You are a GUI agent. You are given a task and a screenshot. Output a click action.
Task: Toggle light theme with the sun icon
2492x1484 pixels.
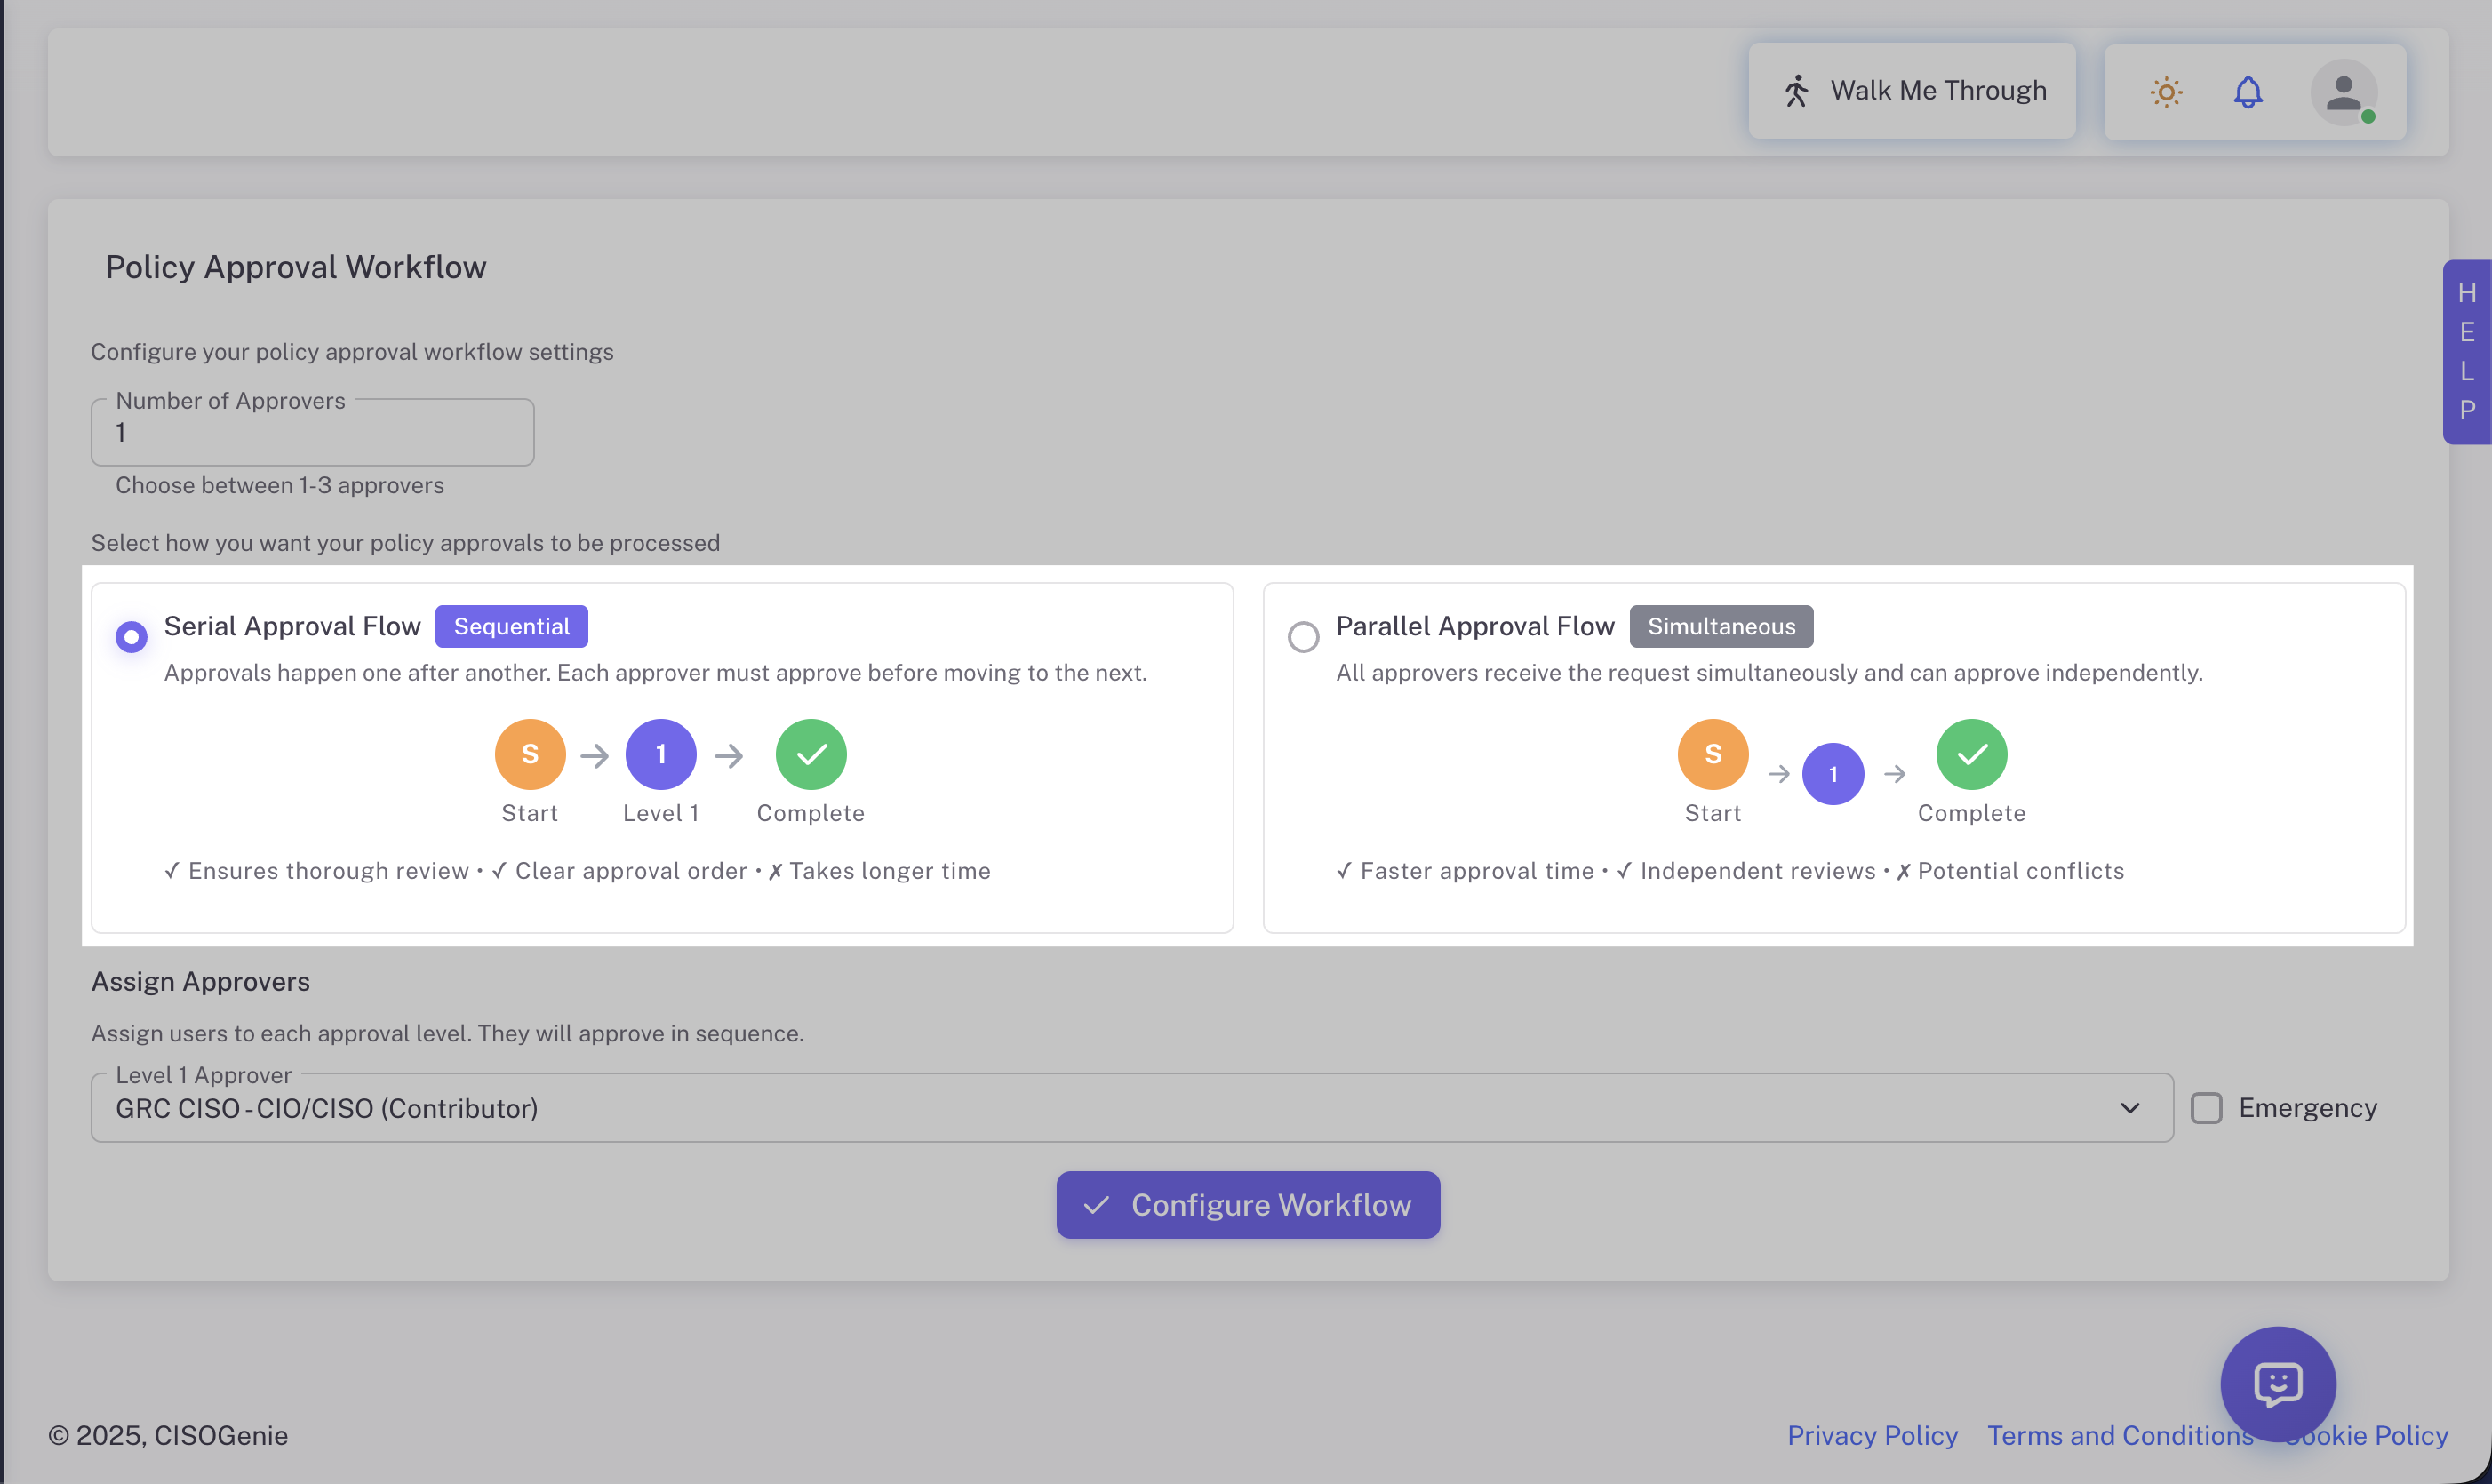(2165, 92)
